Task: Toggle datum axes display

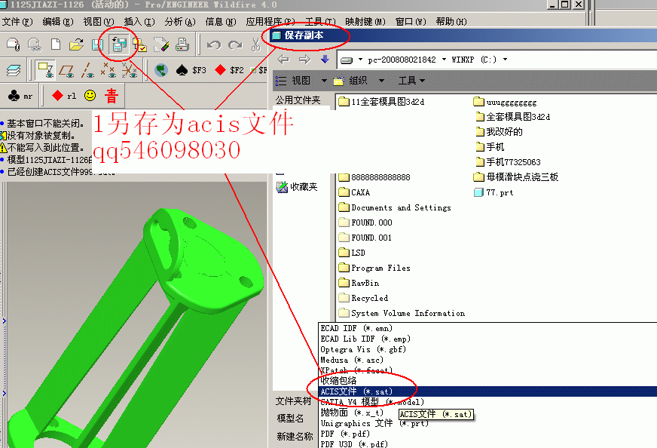Action: click(87, 70)
